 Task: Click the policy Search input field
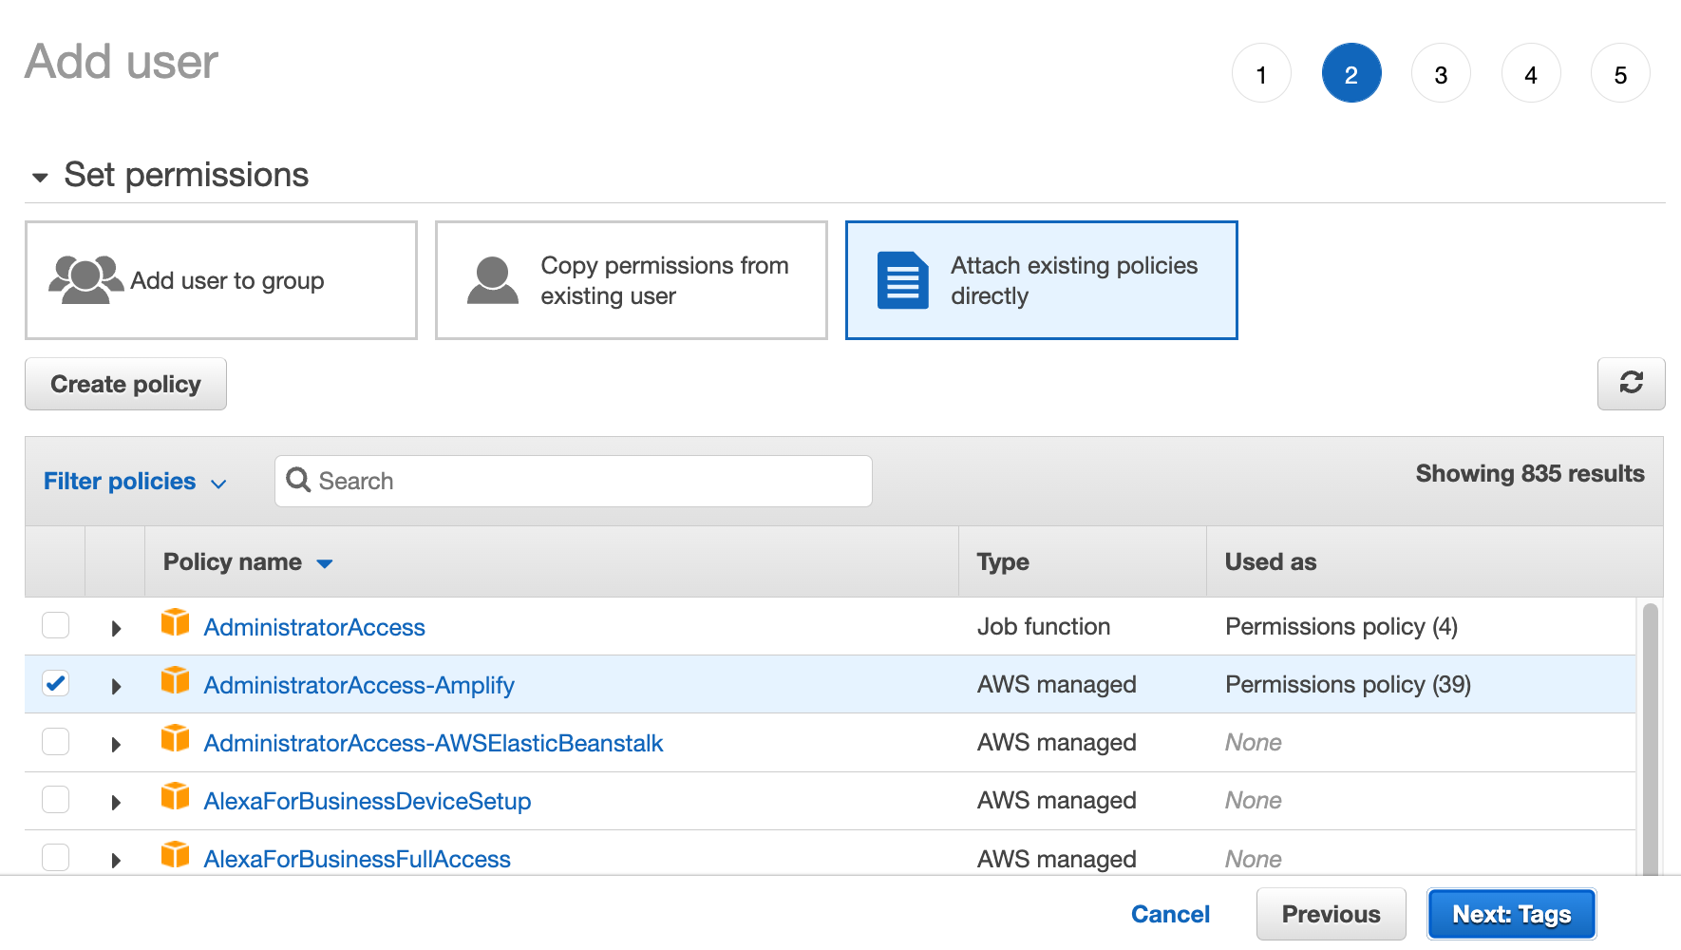point(574,481)
